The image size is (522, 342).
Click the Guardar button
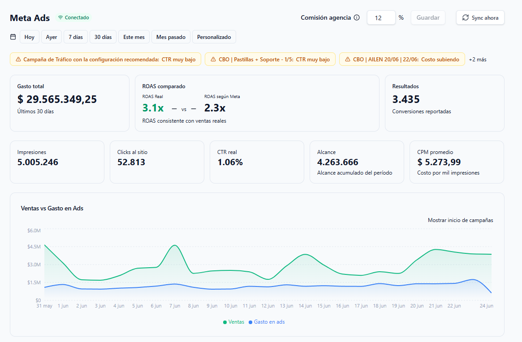tap(428, 17)
